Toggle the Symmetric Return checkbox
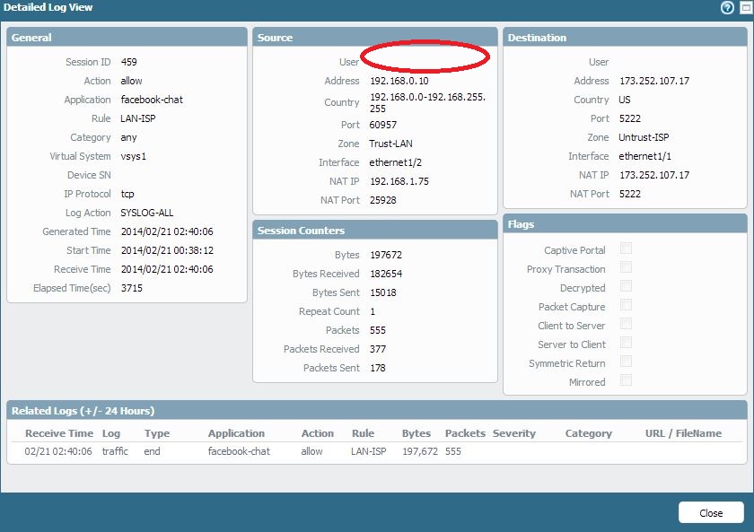 tap(626, 362)
